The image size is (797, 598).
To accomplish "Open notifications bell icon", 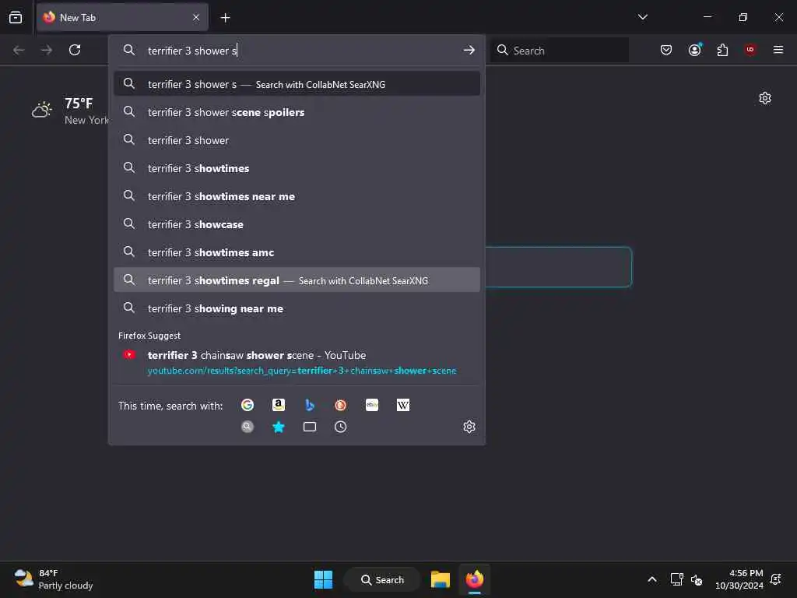I will coord(776,579).
